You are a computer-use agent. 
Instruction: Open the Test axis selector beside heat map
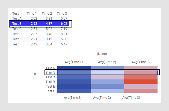click(35, 76)
